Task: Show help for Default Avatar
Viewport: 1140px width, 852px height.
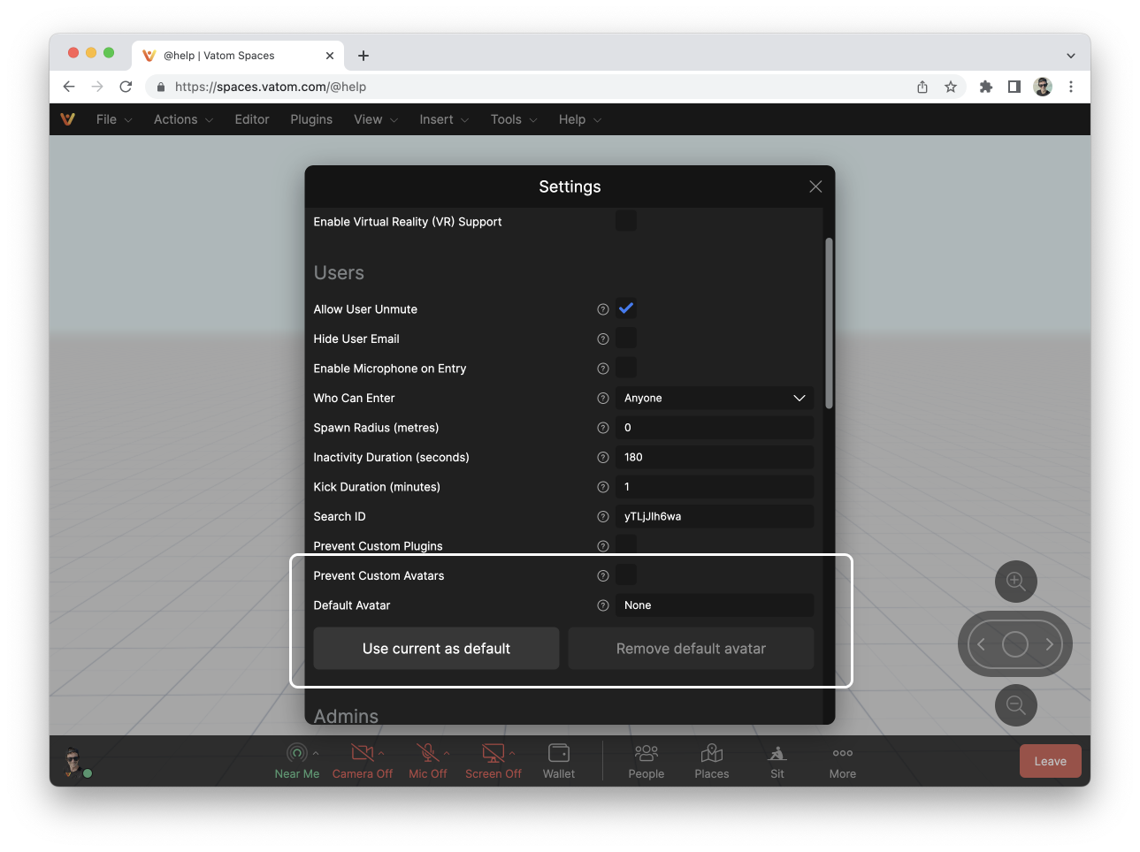Action: tap(603, 605)
